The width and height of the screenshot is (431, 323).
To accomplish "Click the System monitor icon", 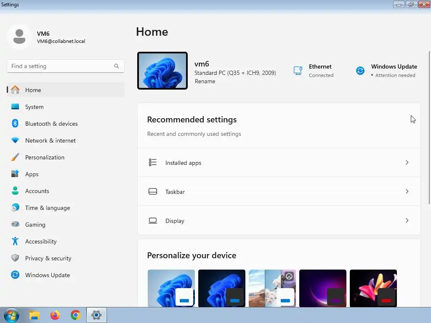I will coord(15,106).
